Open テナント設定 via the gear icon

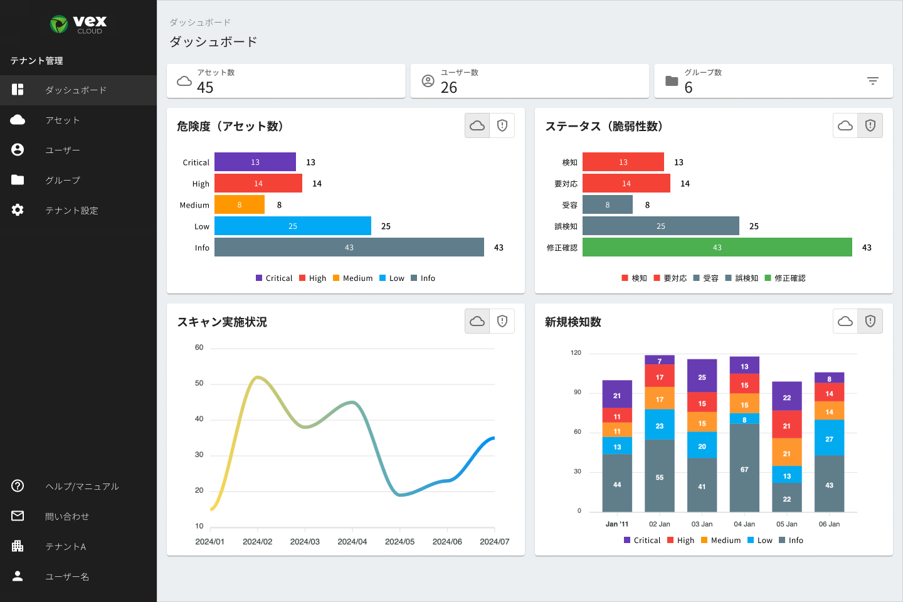pyautogui.click(x=17, y=210)
